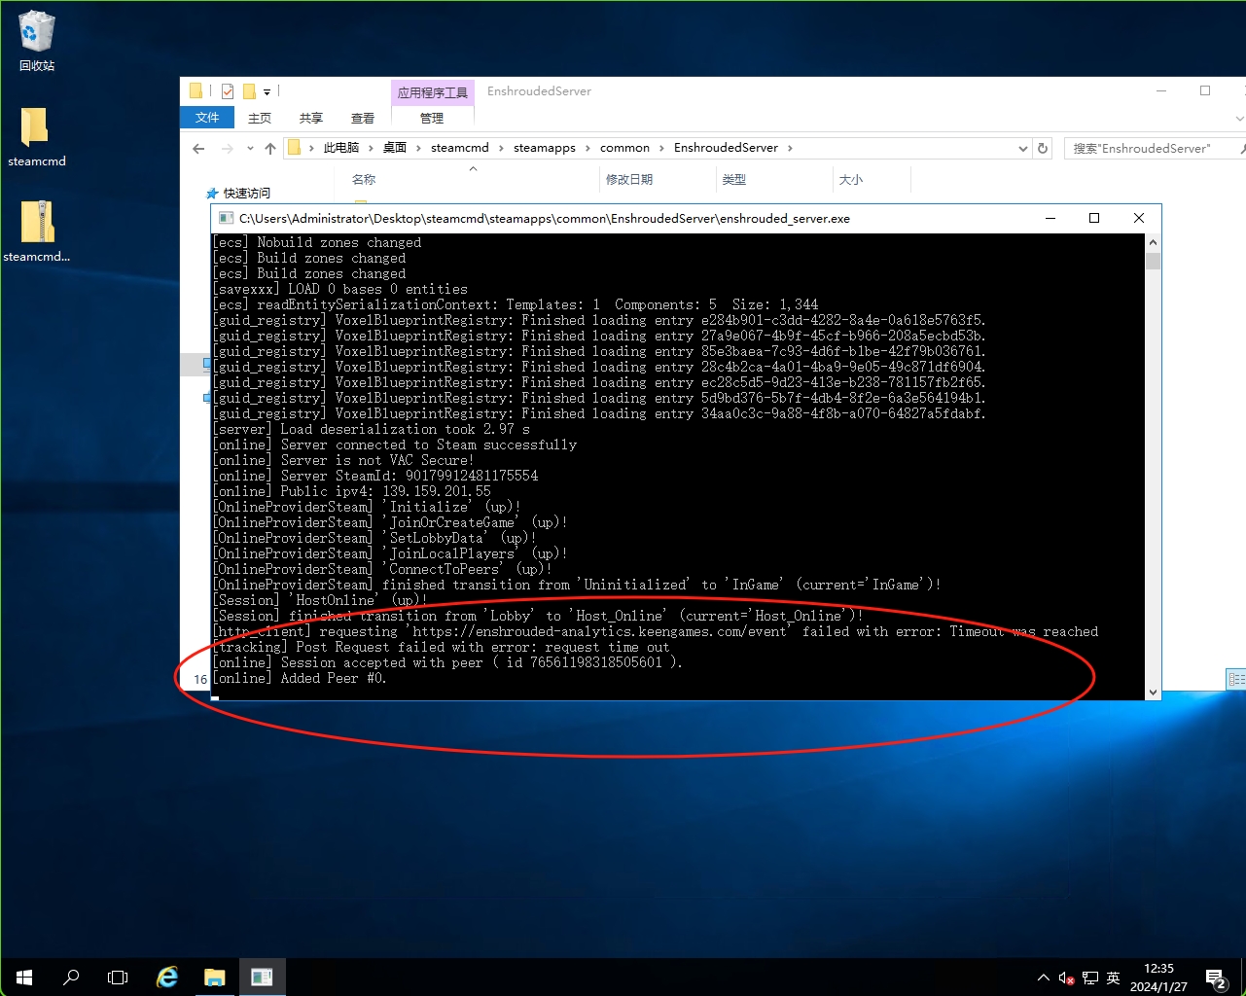Open the Recycle Bin desktop icon
The width and height of the screenshot is (1246, 996).
click(37, 41)
